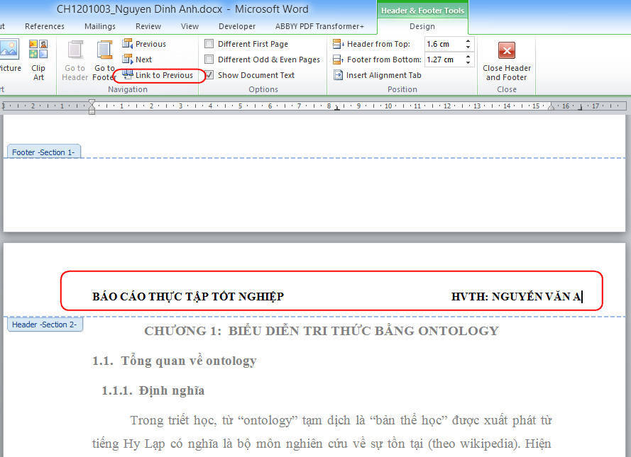Click Go to Header in Navigation group

click(74, 60)
